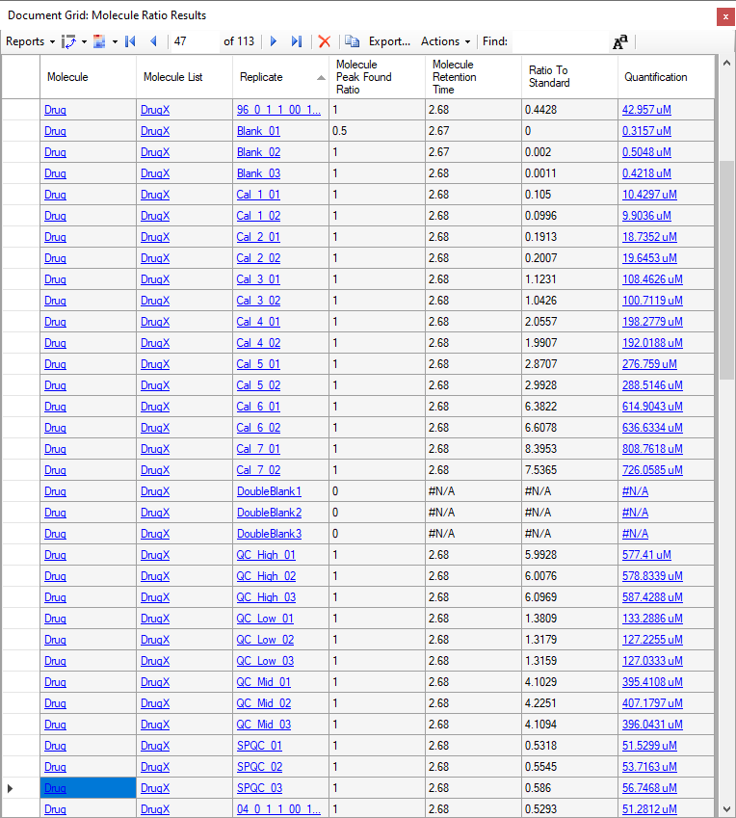Click the 0.3157 uM quantification link
The image size is (736, 818).
[646, 131]
